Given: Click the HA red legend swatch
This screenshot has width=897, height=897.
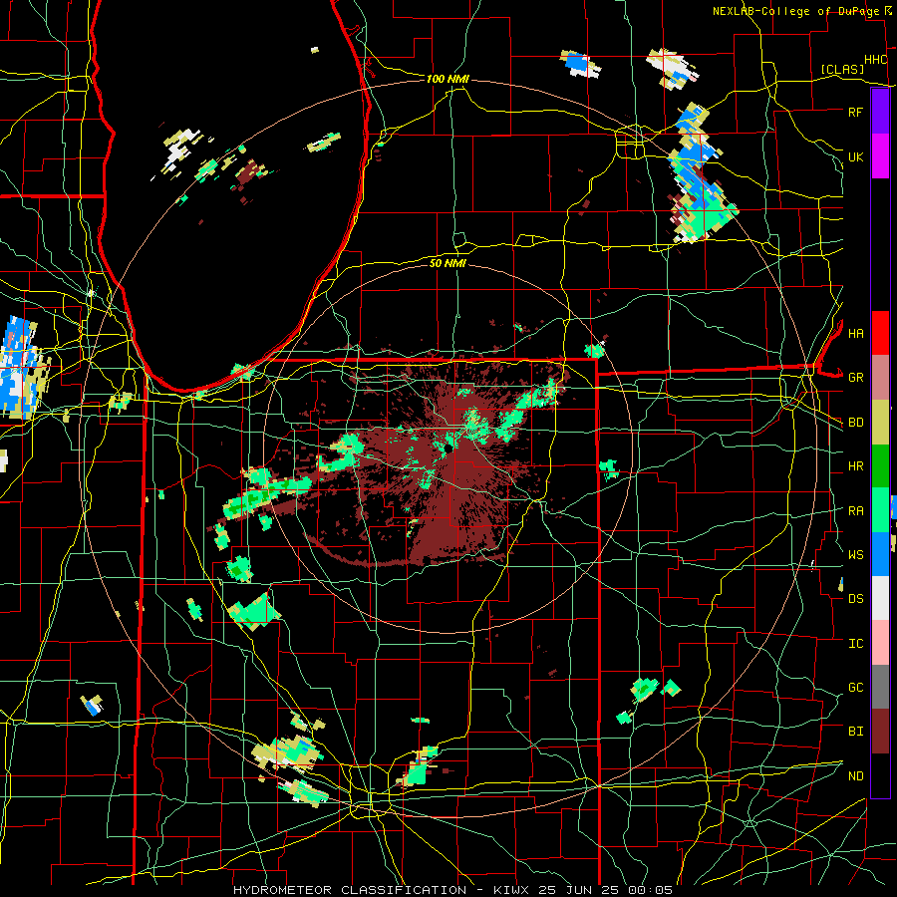Looking at the screenshot, I should tap(880, 333).
